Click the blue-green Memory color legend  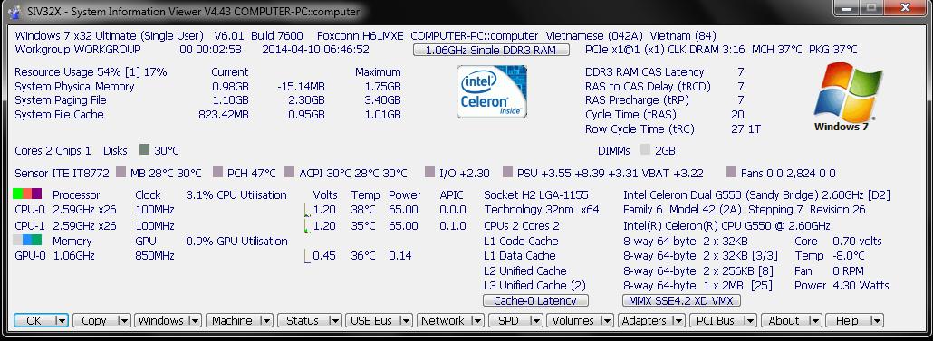27,240
